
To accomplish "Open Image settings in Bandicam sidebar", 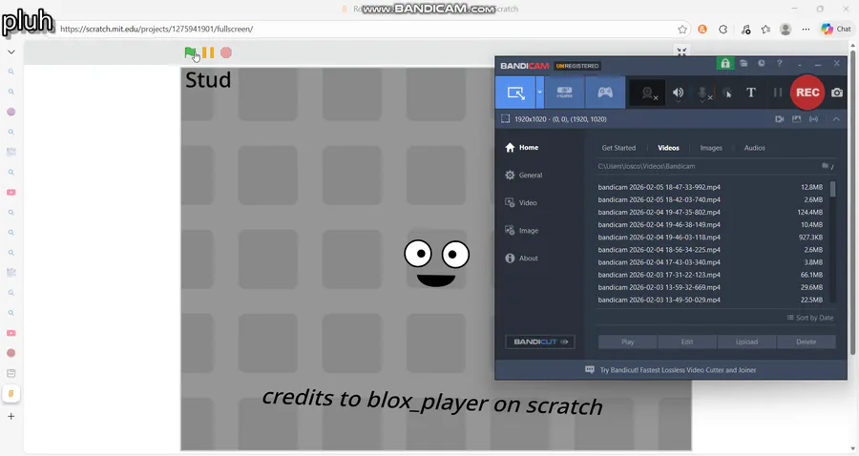I will click(521, 231).
